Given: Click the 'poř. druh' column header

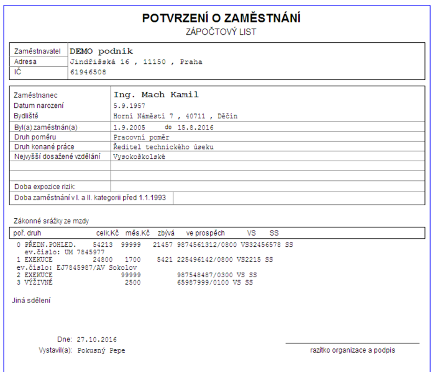Looking at the screenshot, I should (x=27, y=233).
